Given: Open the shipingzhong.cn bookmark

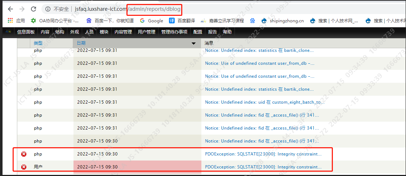Looking at the screenshot, I should [x=282, y=21].
